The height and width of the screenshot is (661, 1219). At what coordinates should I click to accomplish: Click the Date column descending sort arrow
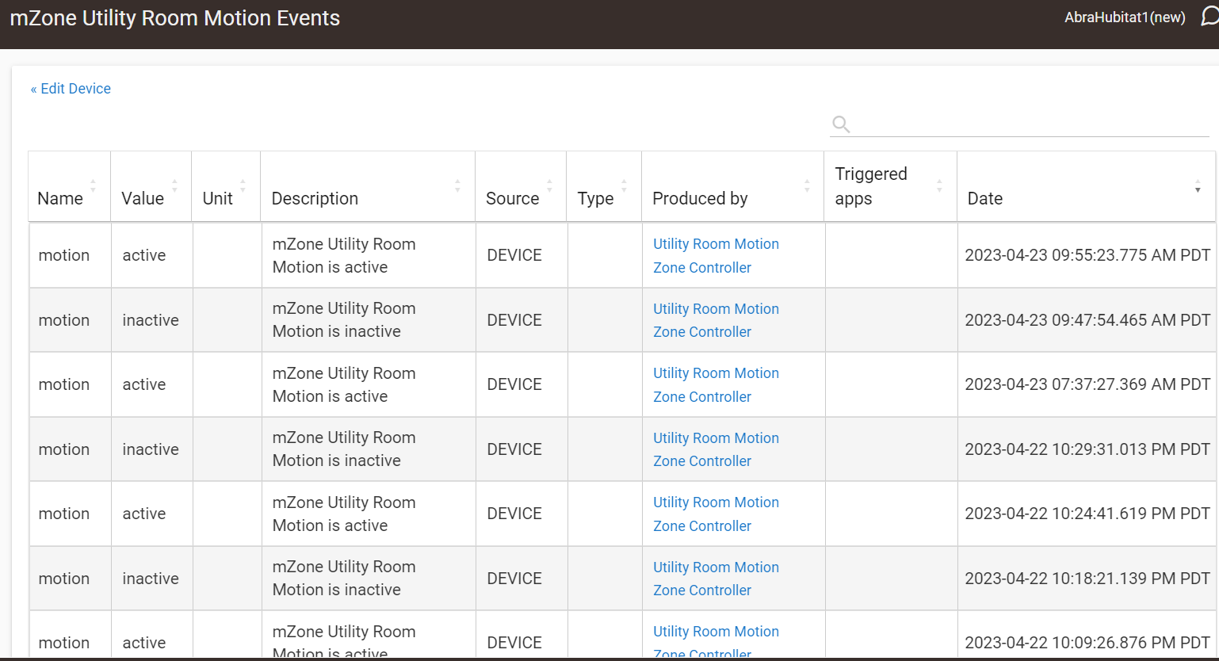1198,189
